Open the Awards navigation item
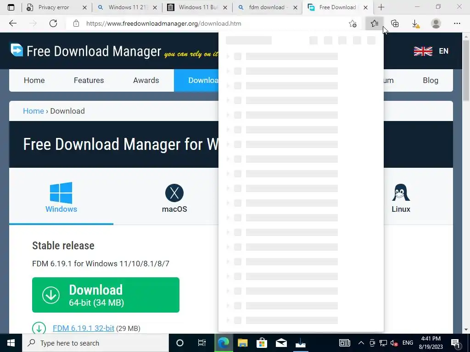The height and width of the screenshot is (352, 470). click(146, 80)
